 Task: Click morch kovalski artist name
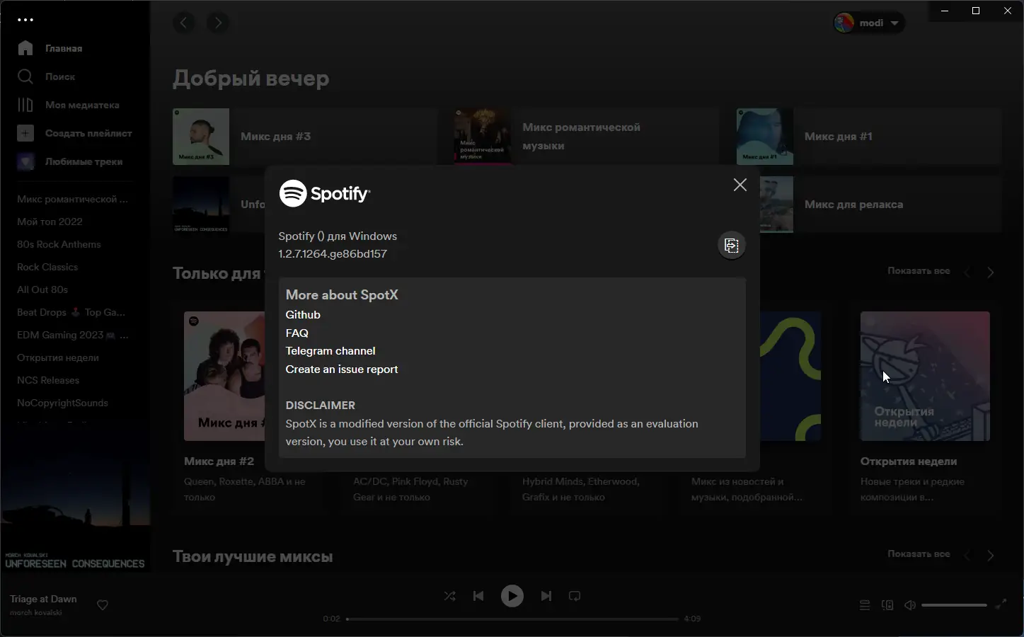pos(36,612)
